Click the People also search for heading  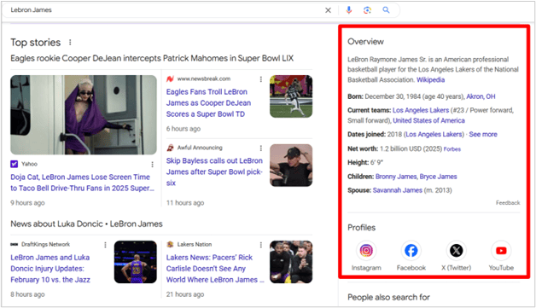tap(388, 298)
